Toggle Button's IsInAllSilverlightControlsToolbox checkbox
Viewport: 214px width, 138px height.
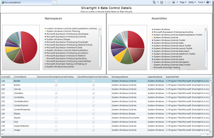coord(93,85)
